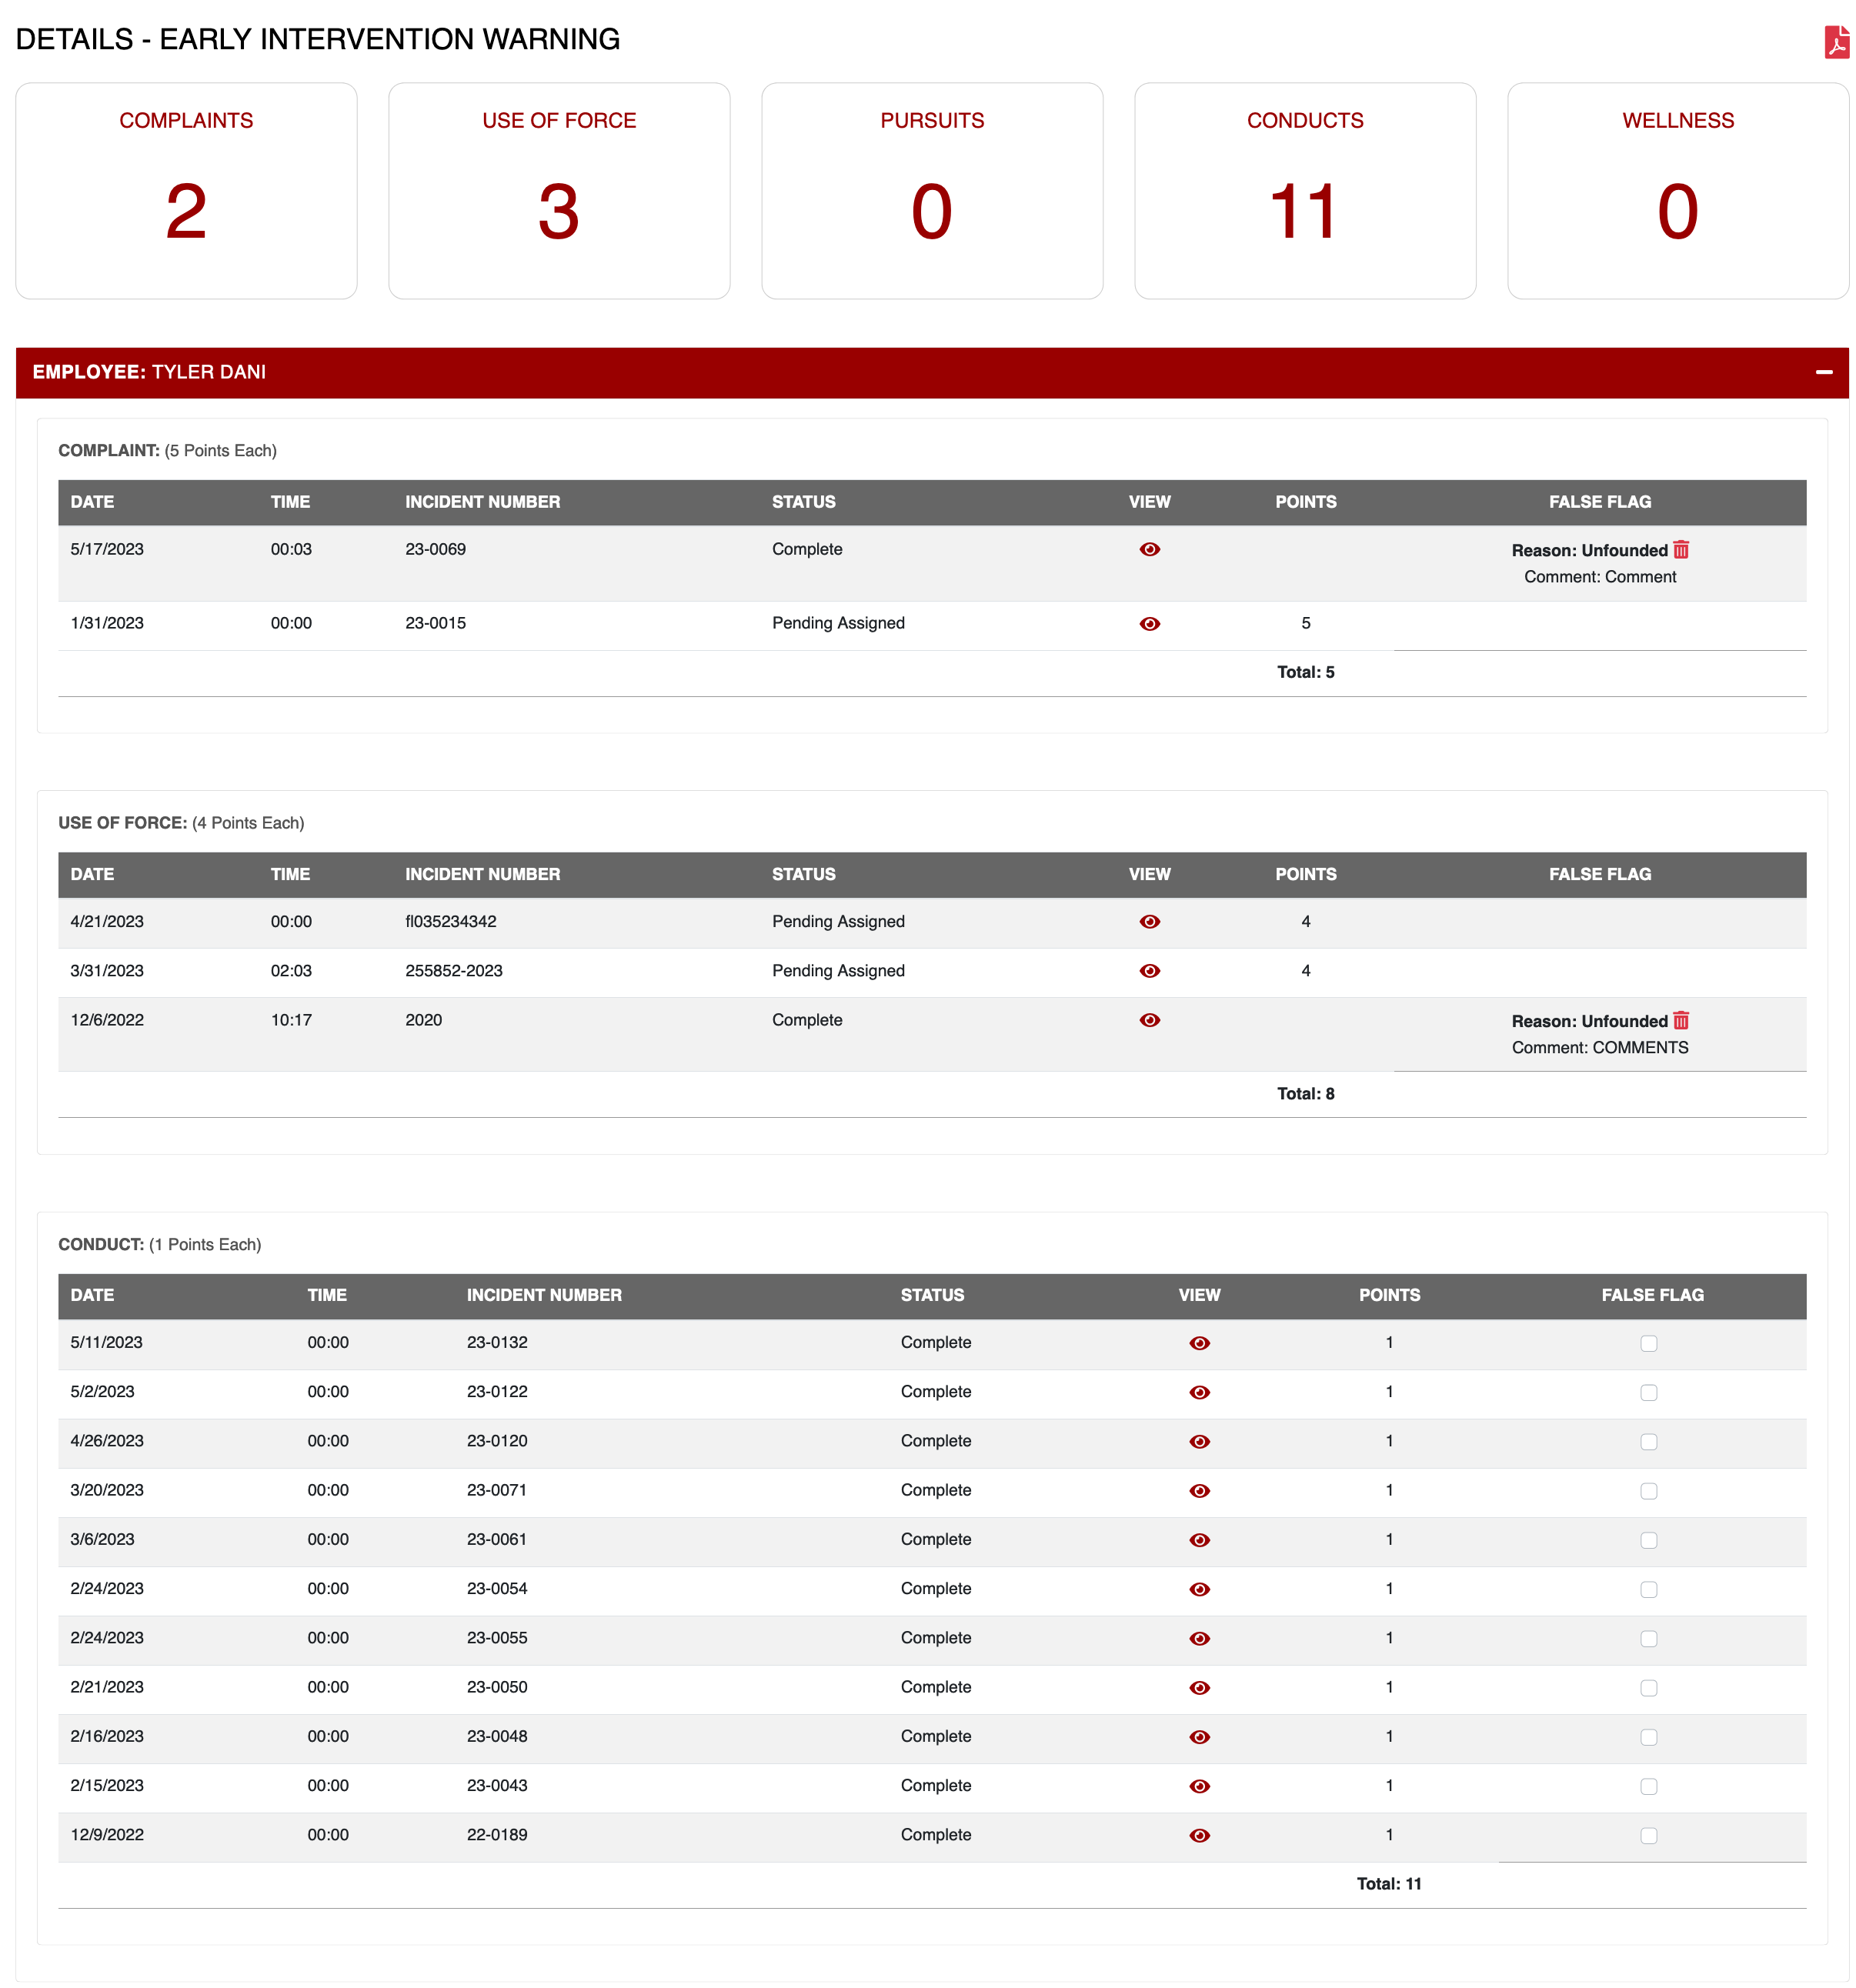
Task: View complaint incident 23-0069
Action: 1149,549
